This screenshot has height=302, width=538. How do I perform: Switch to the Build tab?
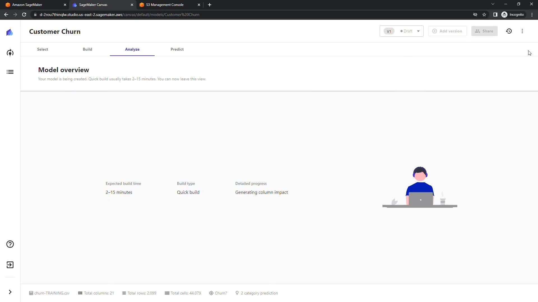(x=87, y=49)
